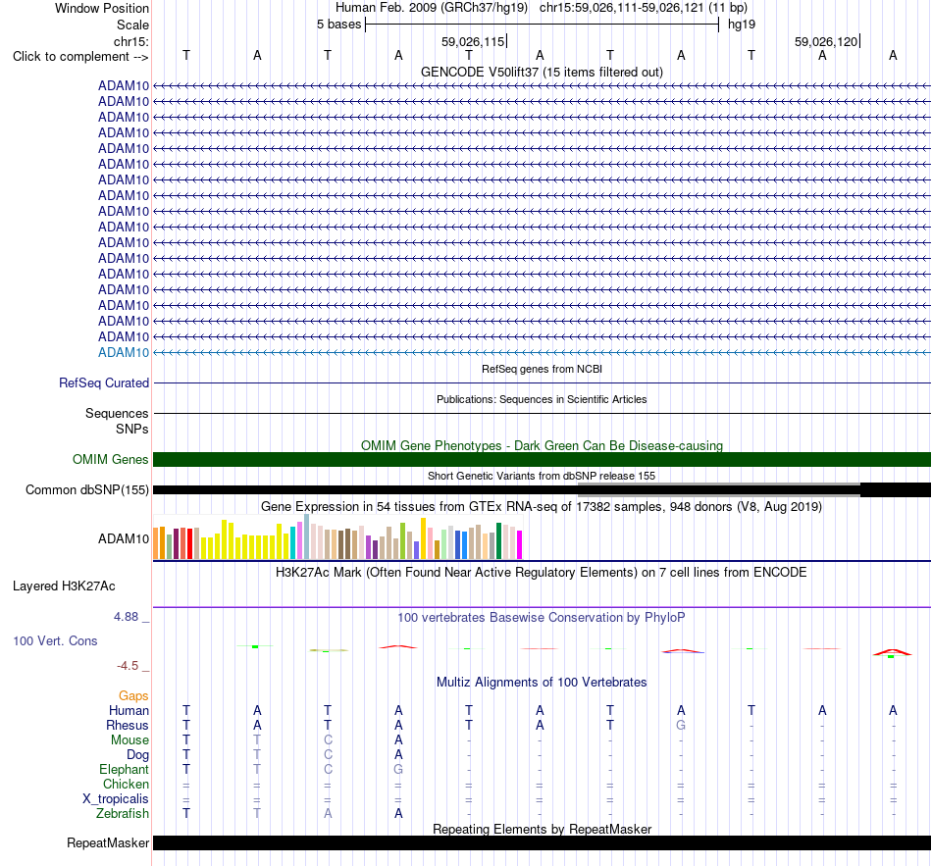Open 'RefSeq genes from NCBI' track title

click(x=542, y=369)
